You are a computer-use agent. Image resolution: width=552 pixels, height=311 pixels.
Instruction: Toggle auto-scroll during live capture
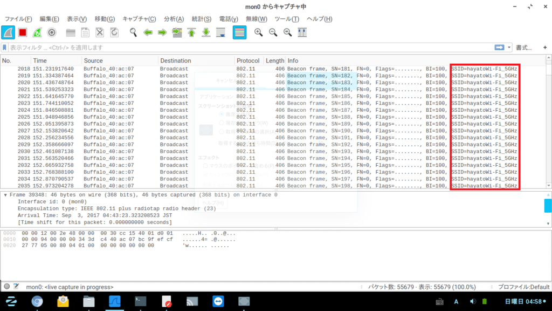[x=220, y=32]
